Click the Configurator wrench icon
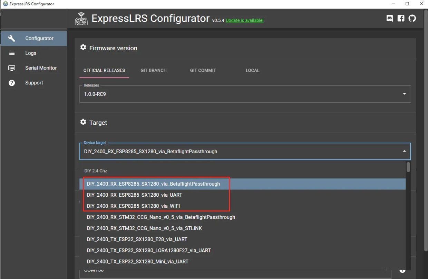 (x=12, y=38)
